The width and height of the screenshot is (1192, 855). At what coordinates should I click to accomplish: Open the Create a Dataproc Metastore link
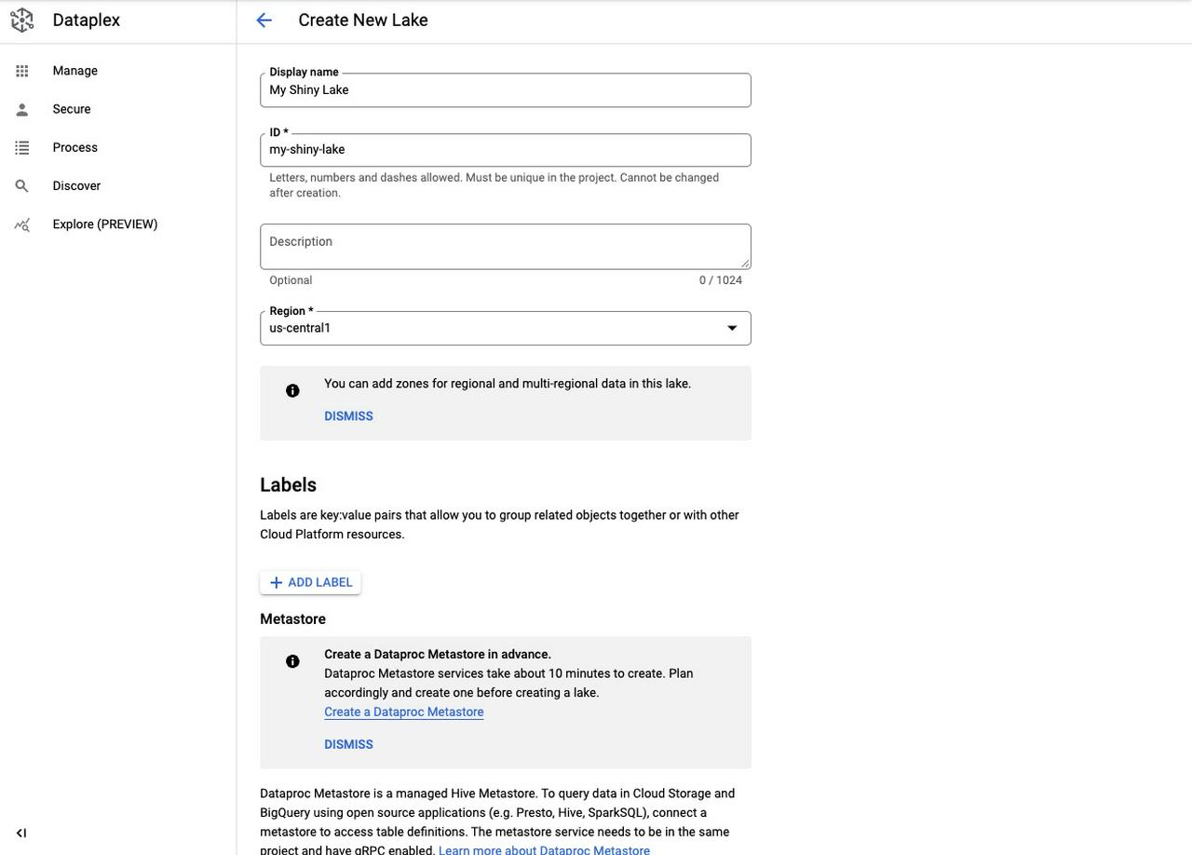coord(404,712)
